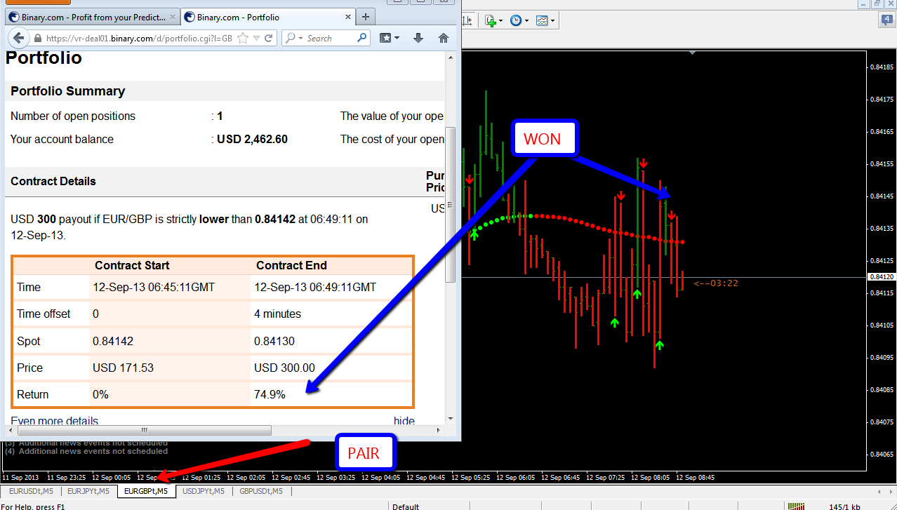Click the search magnifier go icon
Image resolution: width=897 pixels, height=510 pixels.
[x=362, y=38]
